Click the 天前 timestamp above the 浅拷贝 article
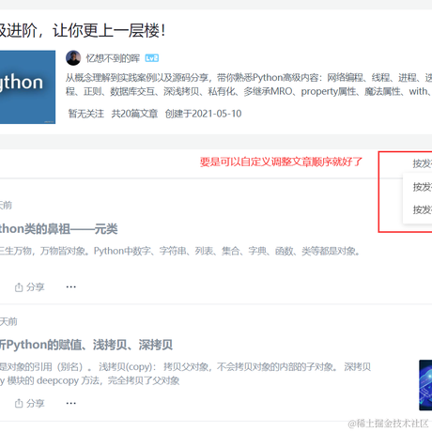 (8, 321)
